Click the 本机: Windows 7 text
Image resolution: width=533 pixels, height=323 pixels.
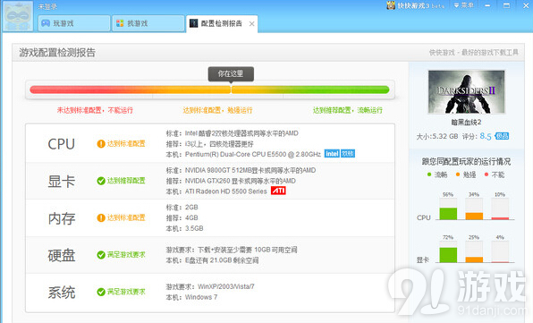[x=191, y=297]
